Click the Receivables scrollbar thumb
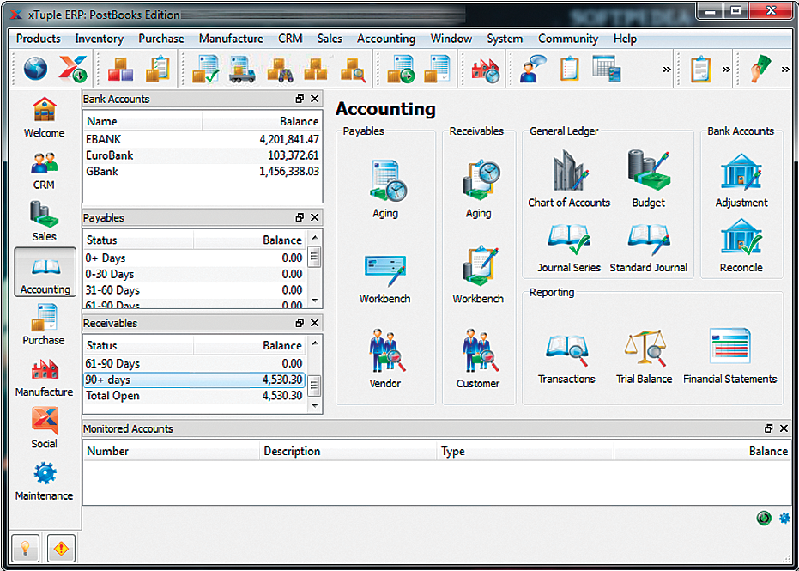 tap(315, 386)
